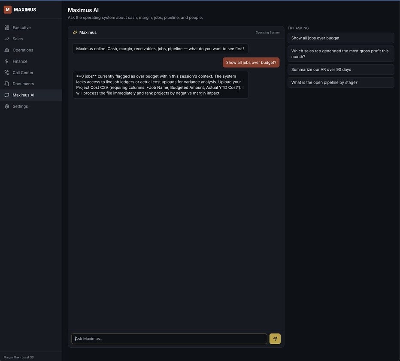
Task: Click the sparkle icon beside Maximus header
Action: tap(75, 32)
